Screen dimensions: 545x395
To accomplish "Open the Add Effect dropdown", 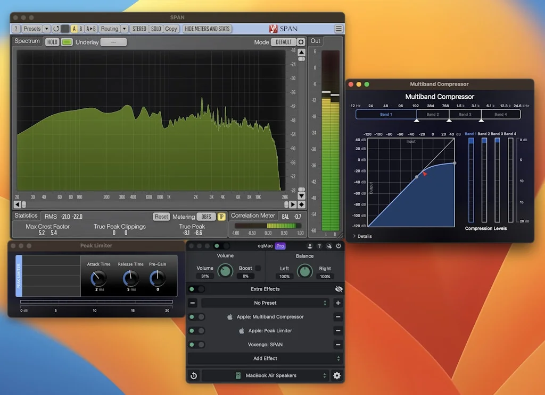I will (265, 358).
